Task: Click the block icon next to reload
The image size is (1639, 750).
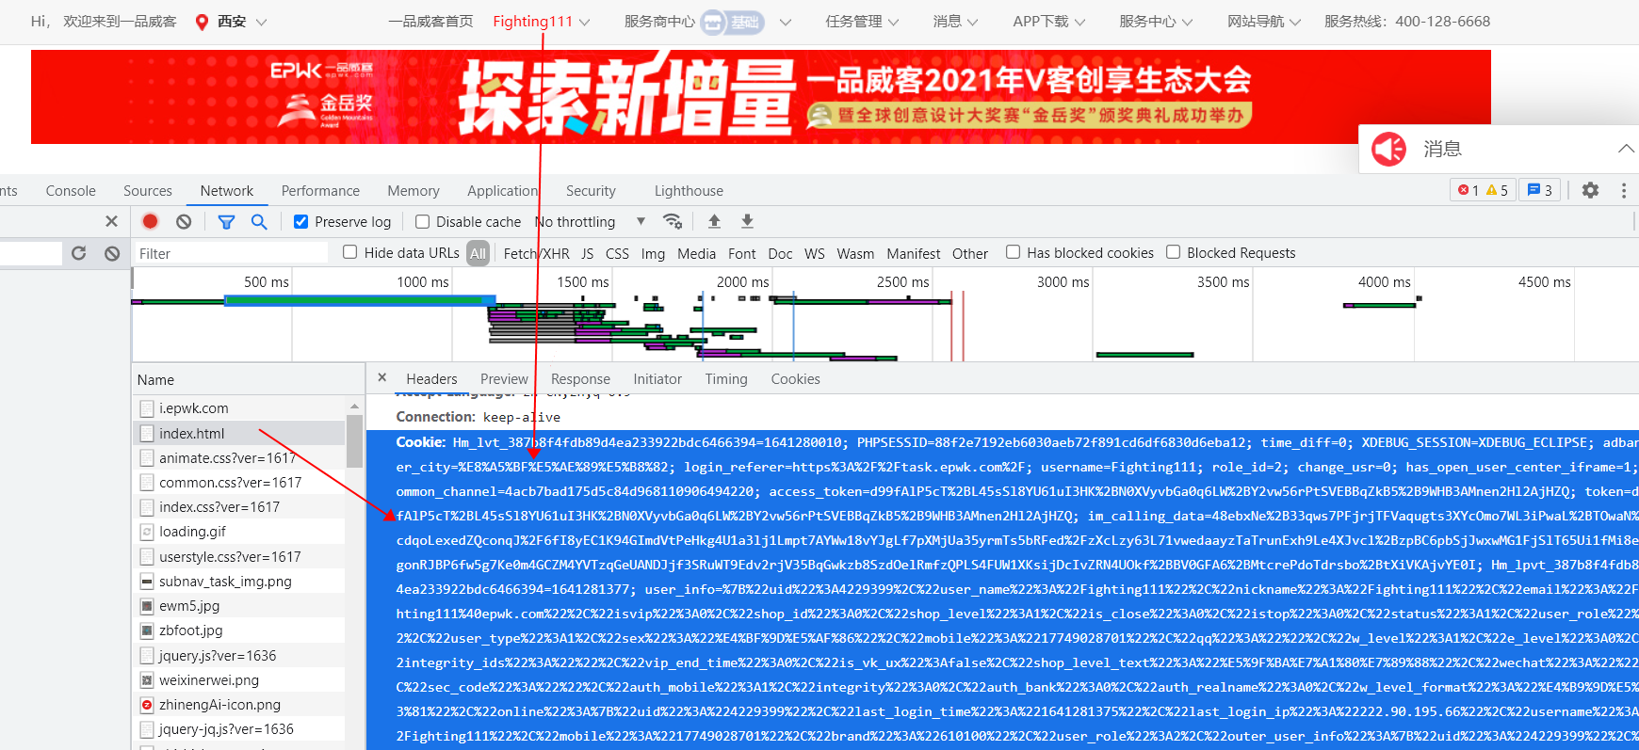Action: (x=112, y=253)
